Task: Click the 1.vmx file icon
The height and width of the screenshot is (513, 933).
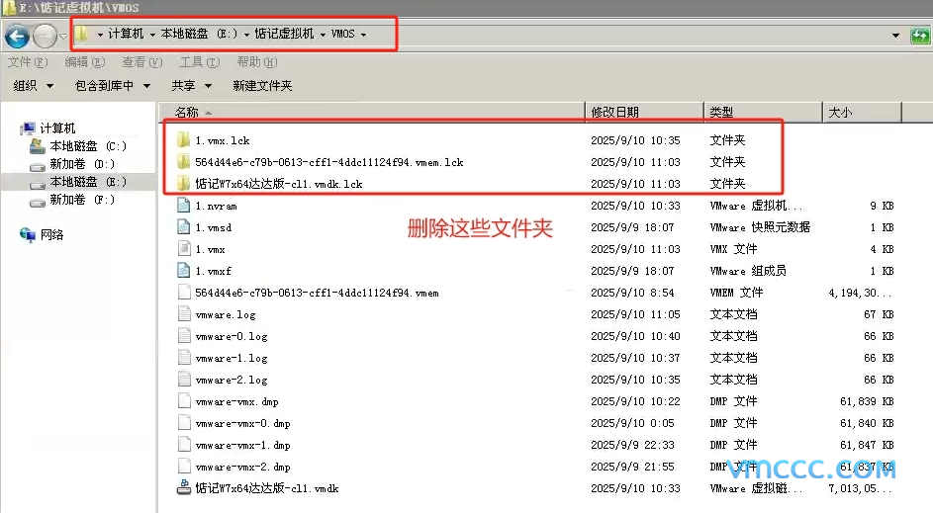Action: [x=183, y=249]
